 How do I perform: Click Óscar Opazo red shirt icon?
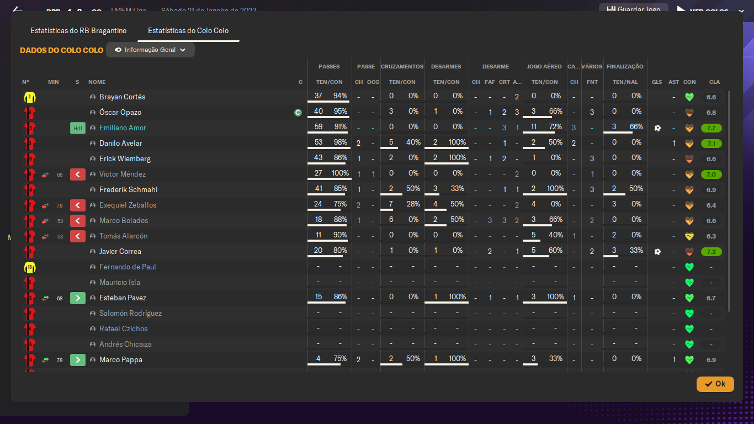coord(29,113)
